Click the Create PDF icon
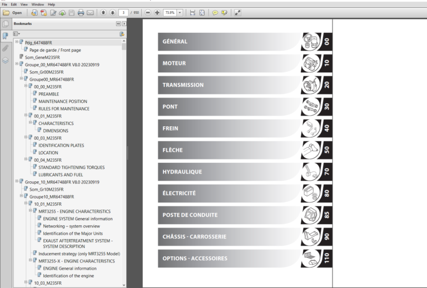This screenshot has height=288, width=427. (x=34, y=13)
